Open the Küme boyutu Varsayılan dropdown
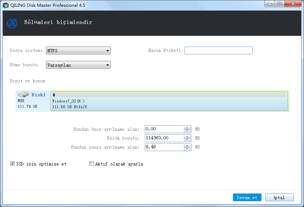This screenshot has width=304, height=207. 78,65
